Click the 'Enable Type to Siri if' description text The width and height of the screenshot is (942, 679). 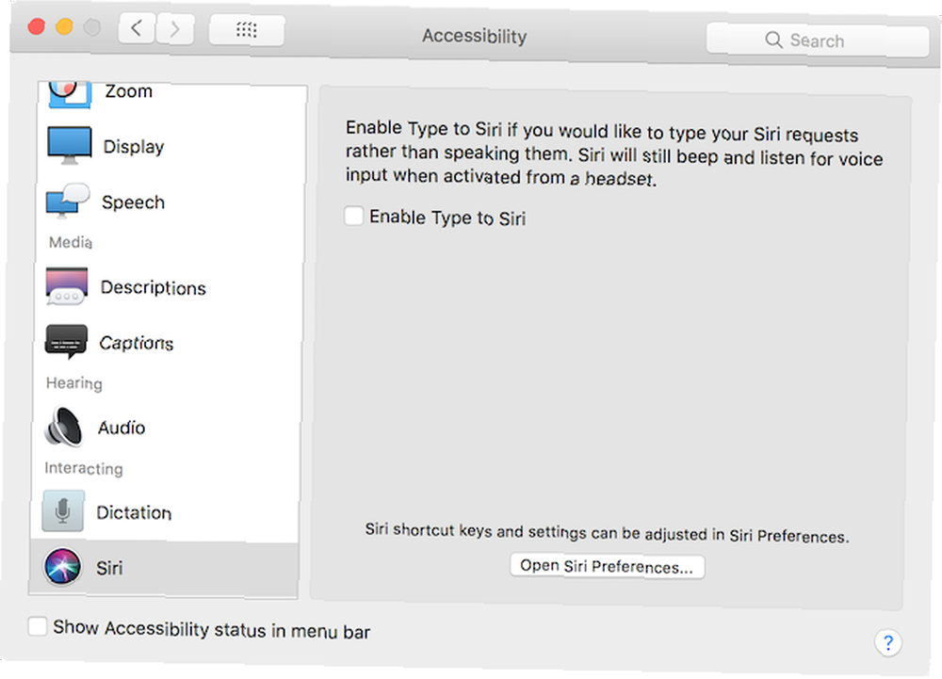pyautogui.click(x=614, y=154)
